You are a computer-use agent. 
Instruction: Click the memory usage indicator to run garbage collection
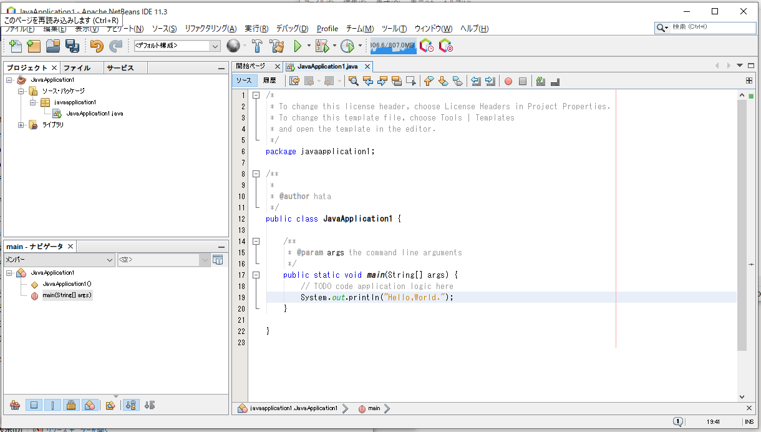393,46
